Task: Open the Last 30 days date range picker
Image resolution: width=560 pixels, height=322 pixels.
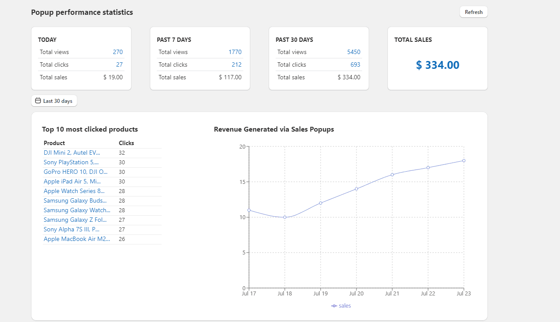Action: (54, 100)
